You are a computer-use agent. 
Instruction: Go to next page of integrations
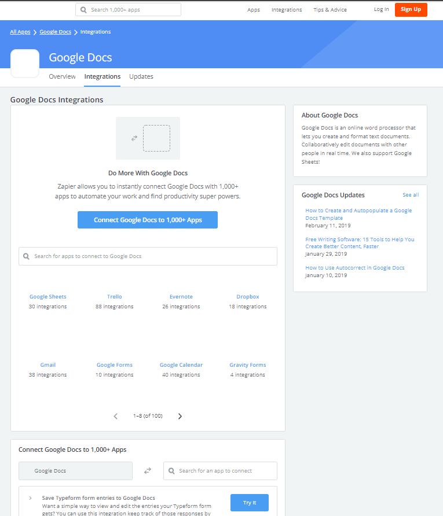click(180, 417)
